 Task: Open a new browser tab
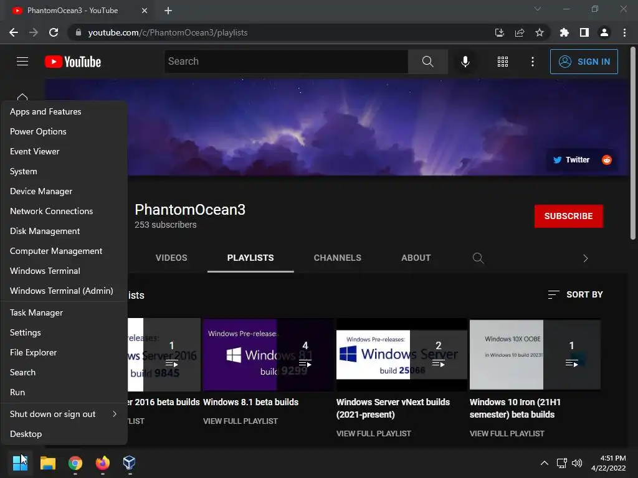[x=168, y=11]
